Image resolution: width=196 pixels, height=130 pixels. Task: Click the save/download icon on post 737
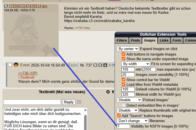tap(105, 65)
